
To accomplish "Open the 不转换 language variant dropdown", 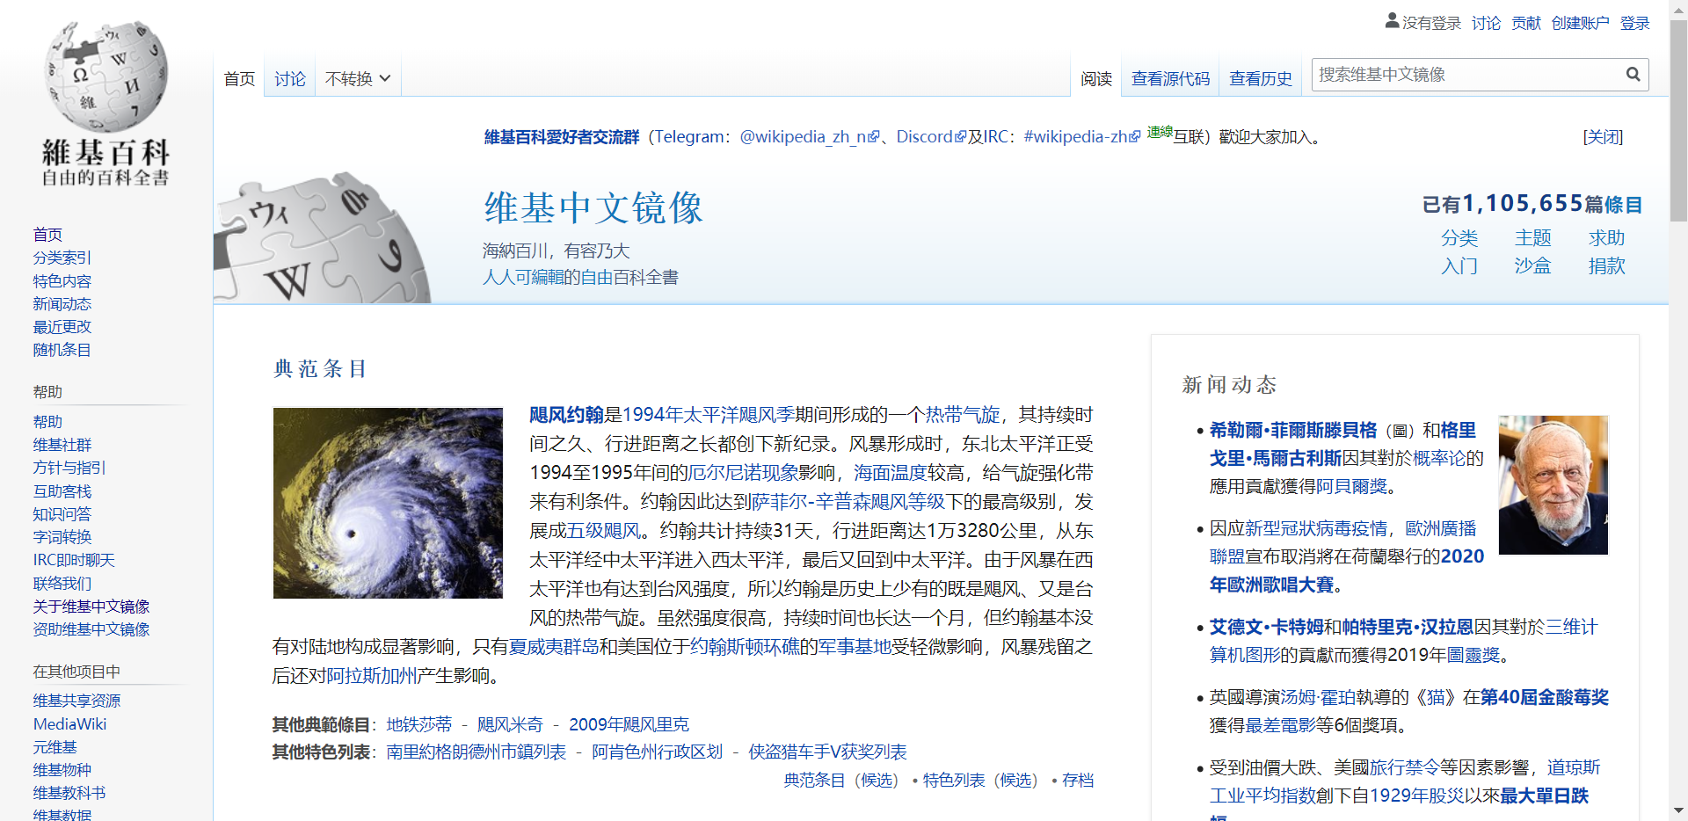I will point(358,79).
